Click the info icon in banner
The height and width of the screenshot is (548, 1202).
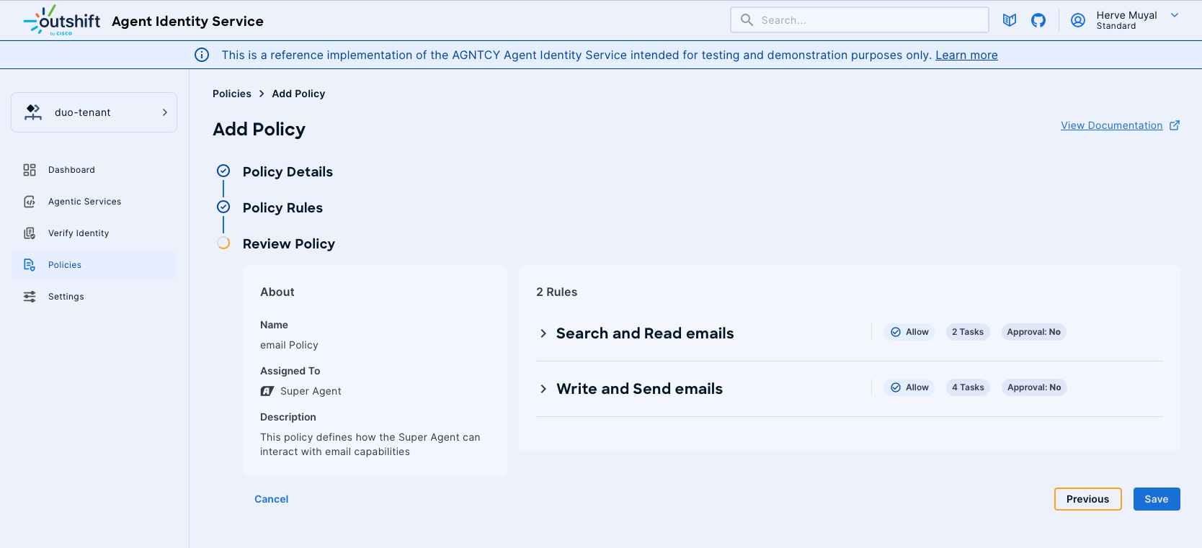[x=202, y=55]
